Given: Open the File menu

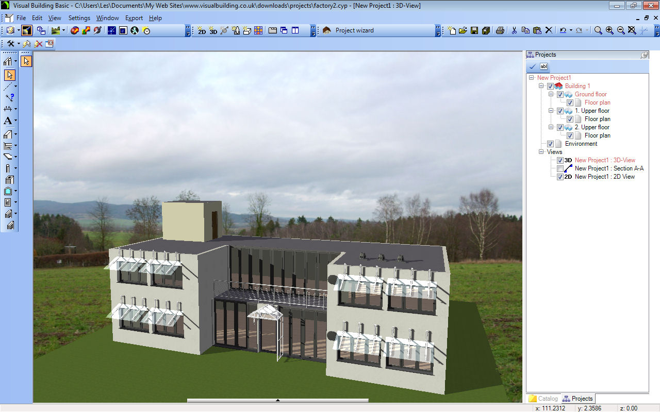Looking at the screenshot, I should pos(21,18).
